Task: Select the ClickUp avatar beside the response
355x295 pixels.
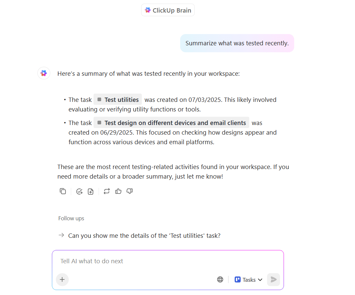Action: tap(44, 73)
